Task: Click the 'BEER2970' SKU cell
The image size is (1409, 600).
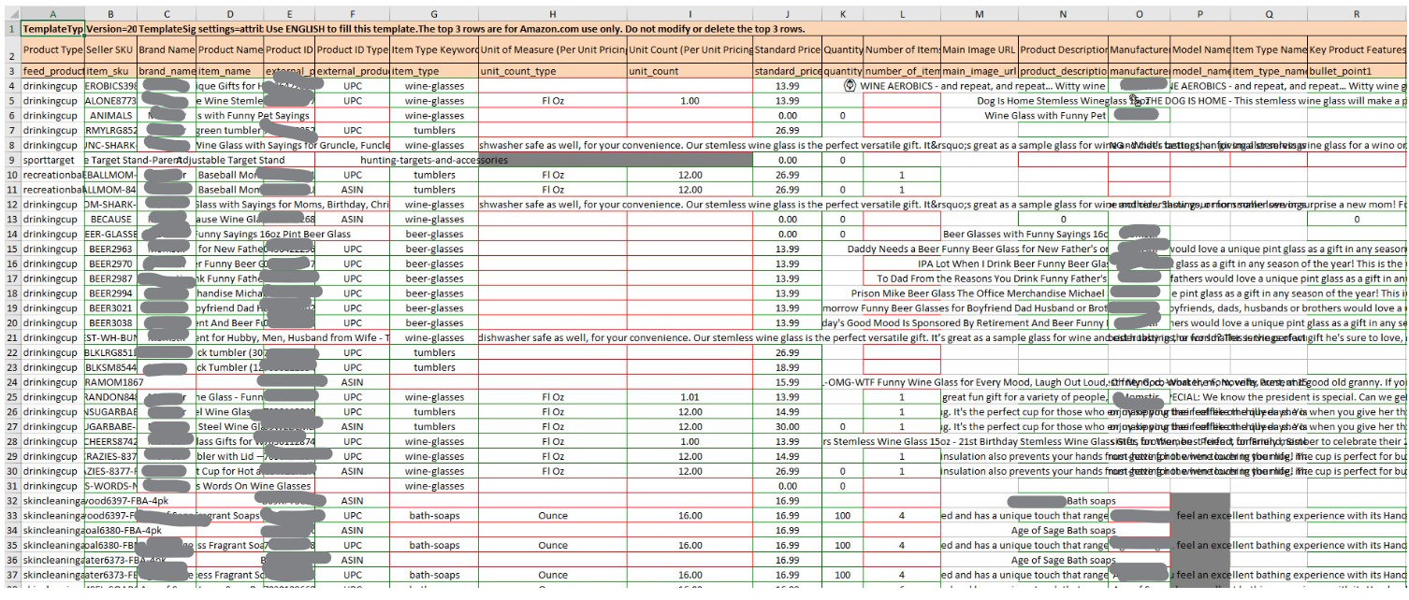Action: pos(110,264)
